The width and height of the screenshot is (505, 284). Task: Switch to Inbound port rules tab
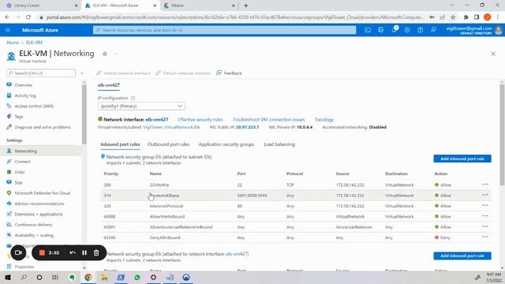tap(120, 144)
